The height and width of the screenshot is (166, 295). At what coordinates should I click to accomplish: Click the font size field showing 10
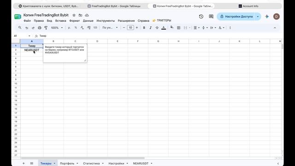130,28
